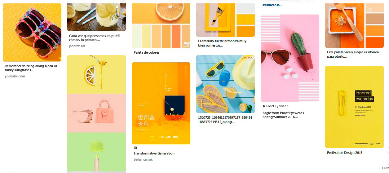389x173 pixels.
Task: Click the orange swatch under the orange slice
Action: (x=176, y=36)
